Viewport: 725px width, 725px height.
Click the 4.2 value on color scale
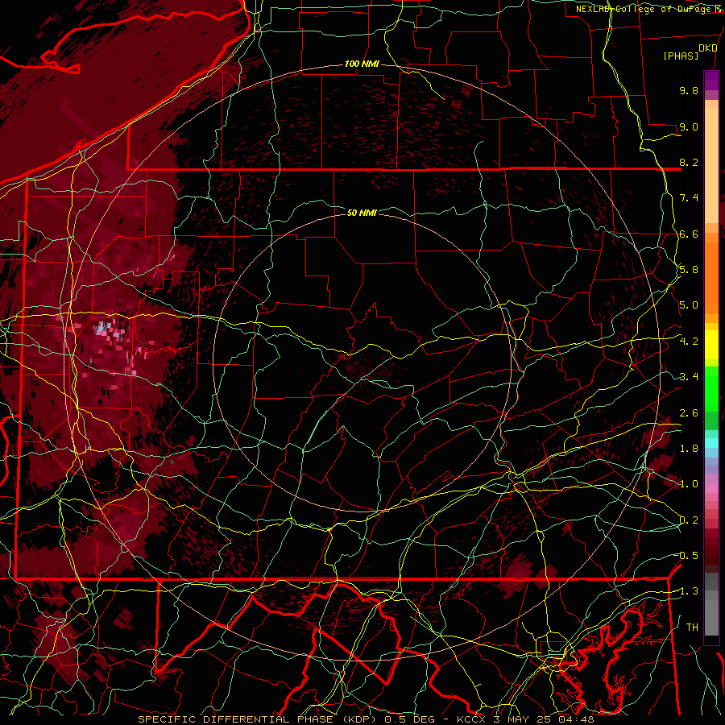[x=689, y=342]
